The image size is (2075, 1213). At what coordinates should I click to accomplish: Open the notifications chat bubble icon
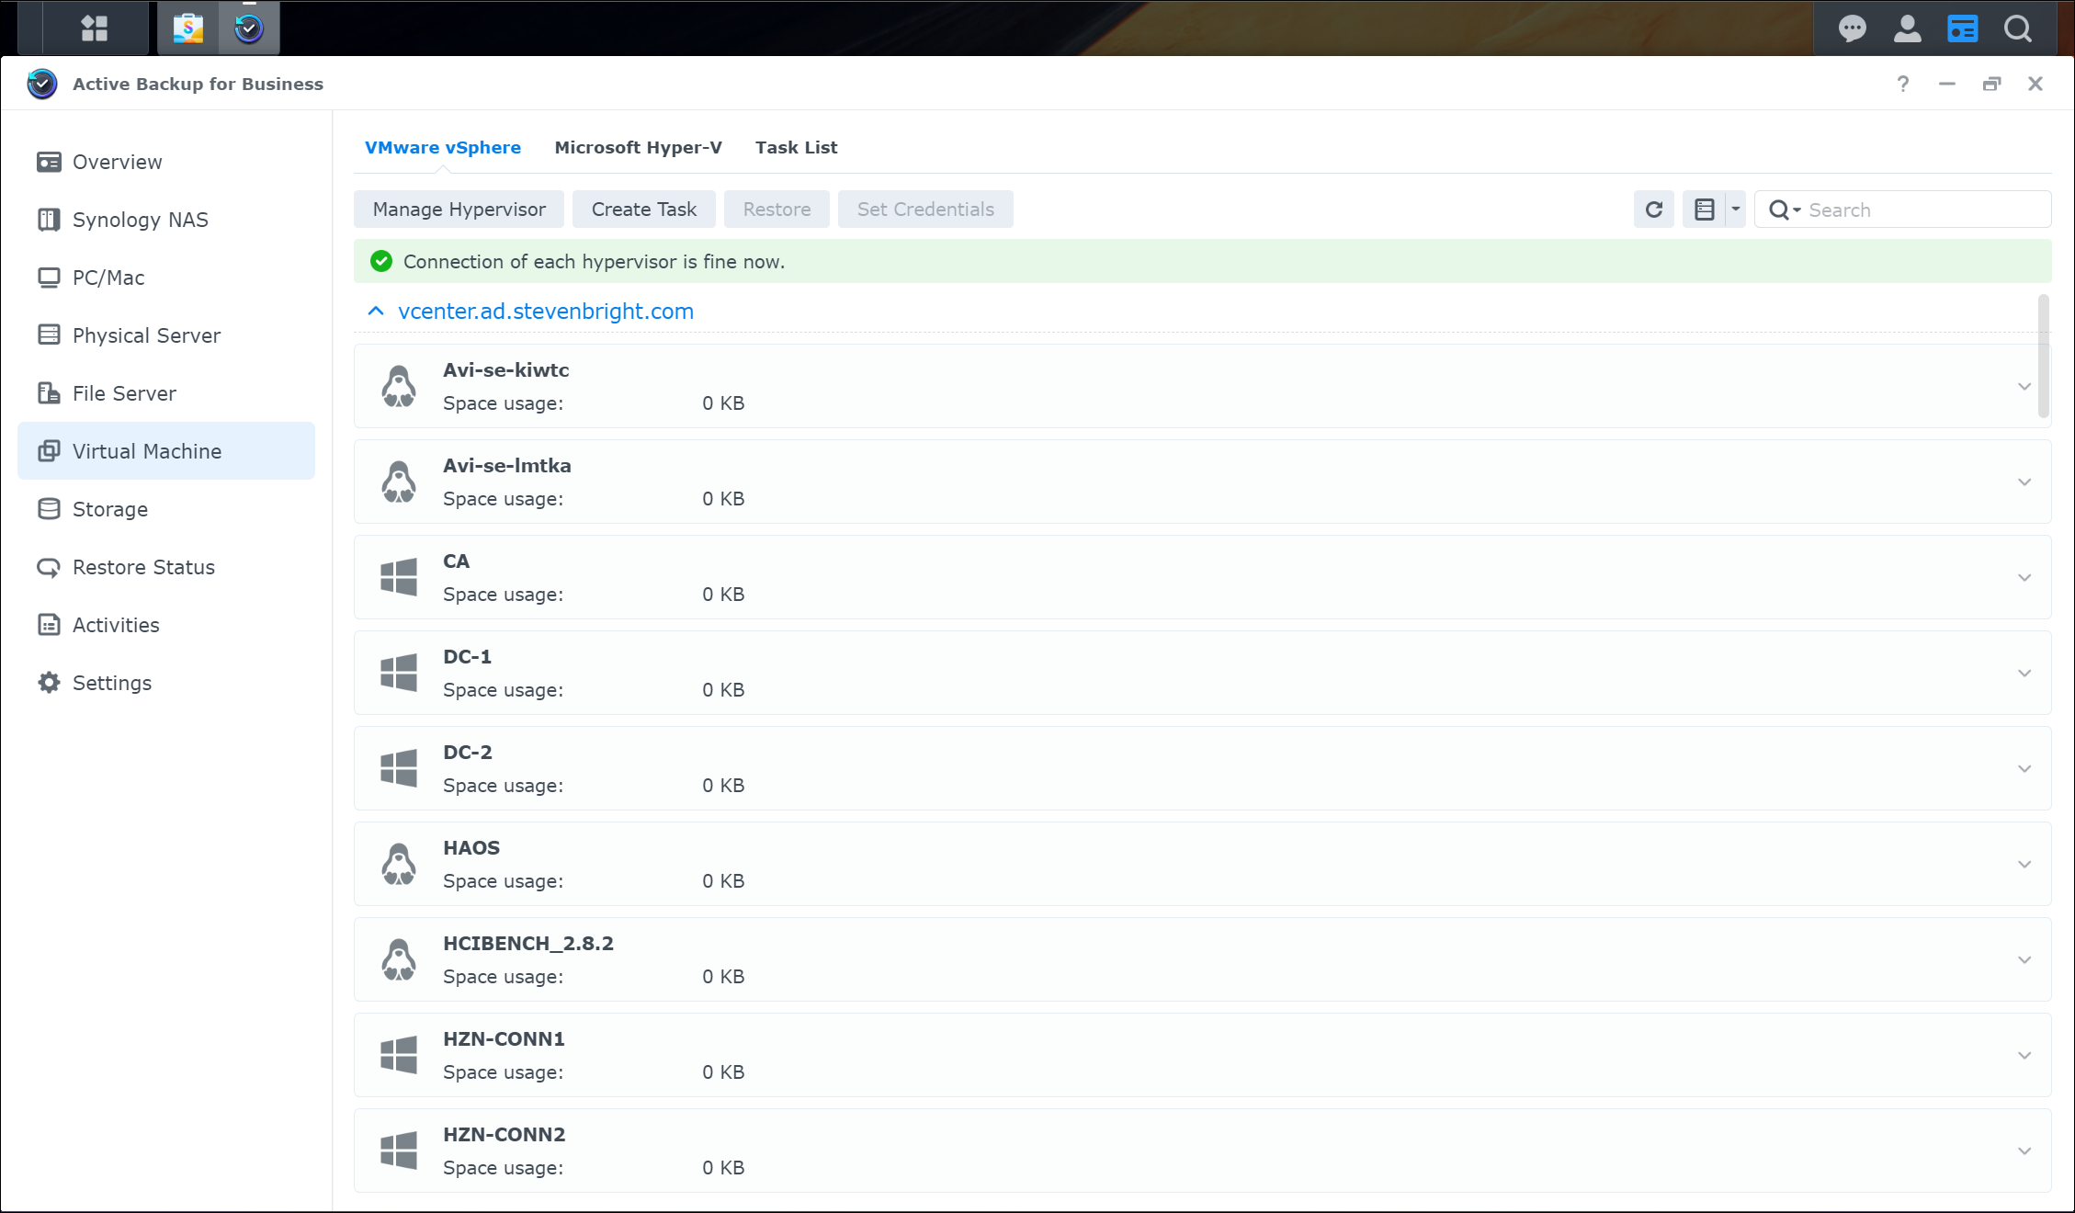(1852, 28)
